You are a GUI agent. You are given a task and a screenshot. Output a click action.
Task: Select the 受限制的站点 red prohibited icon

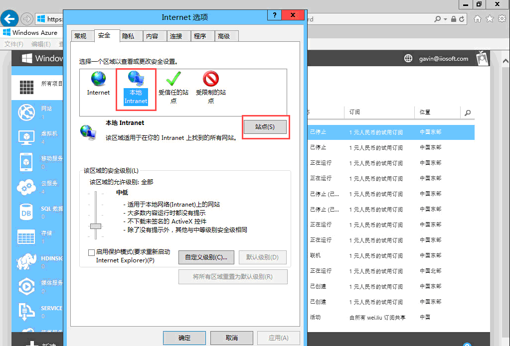click(211, 79)
